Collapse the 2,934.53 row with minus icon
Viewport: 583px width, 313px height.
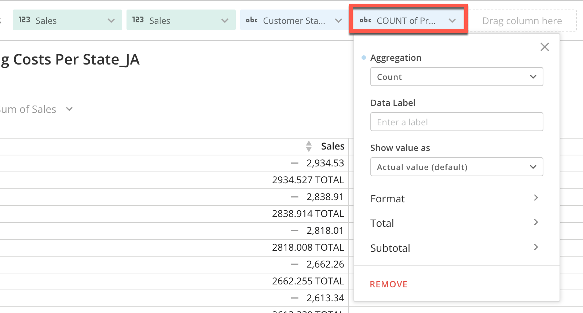[294, 163]
